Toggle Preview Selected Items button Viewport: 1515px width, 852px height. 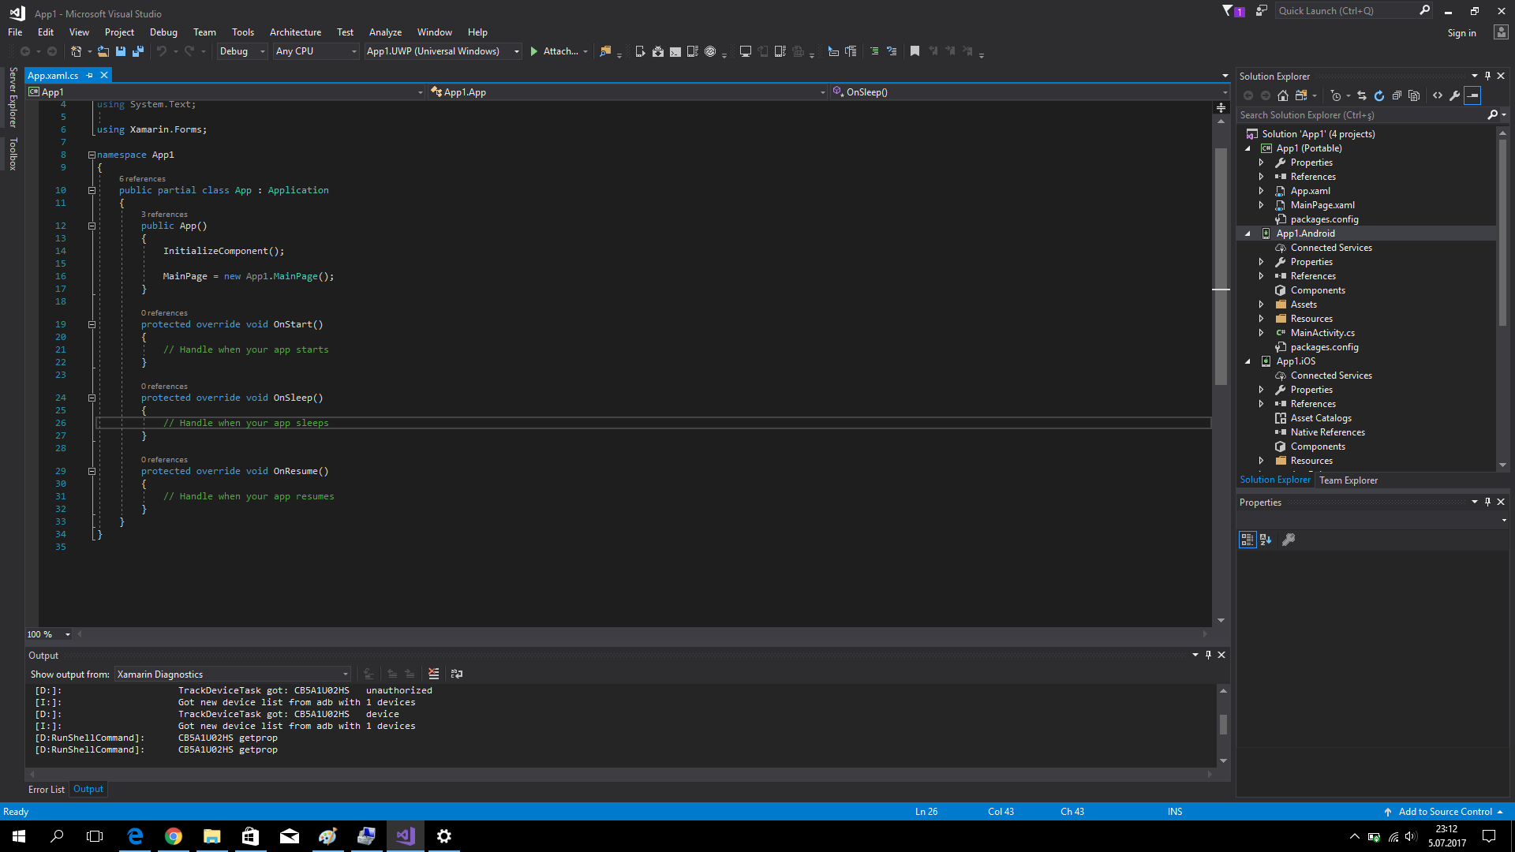(1472, 95)
